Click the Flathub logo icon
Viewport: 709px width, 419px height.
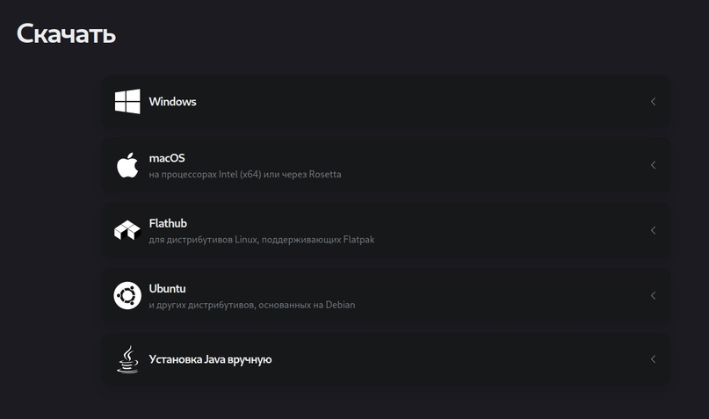[x=127, y=230]
